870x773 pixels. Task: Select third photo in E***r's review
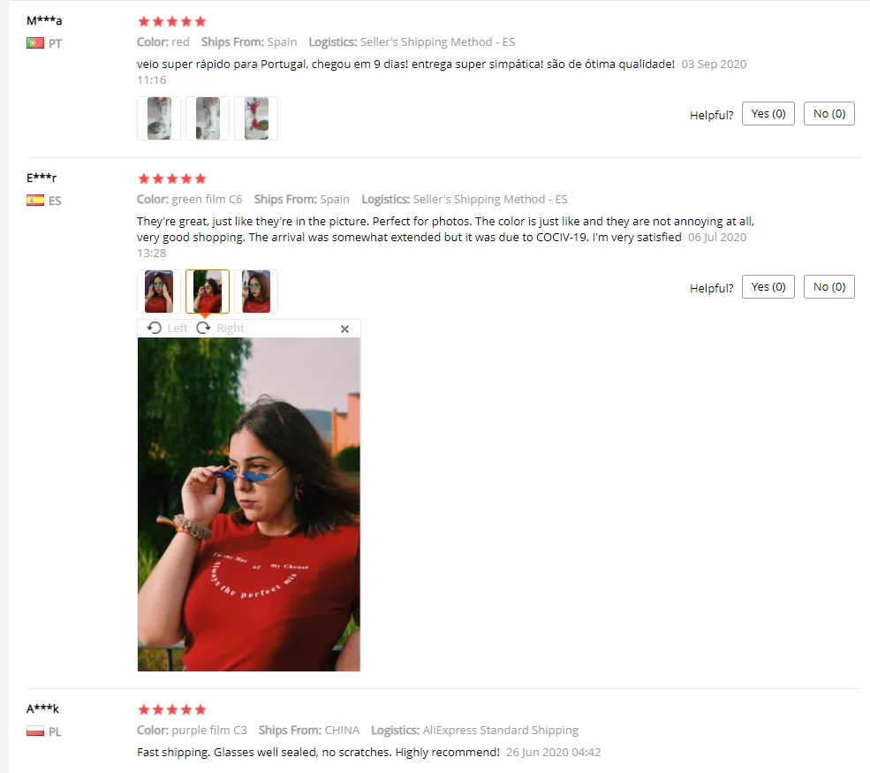tap(256, 292)
